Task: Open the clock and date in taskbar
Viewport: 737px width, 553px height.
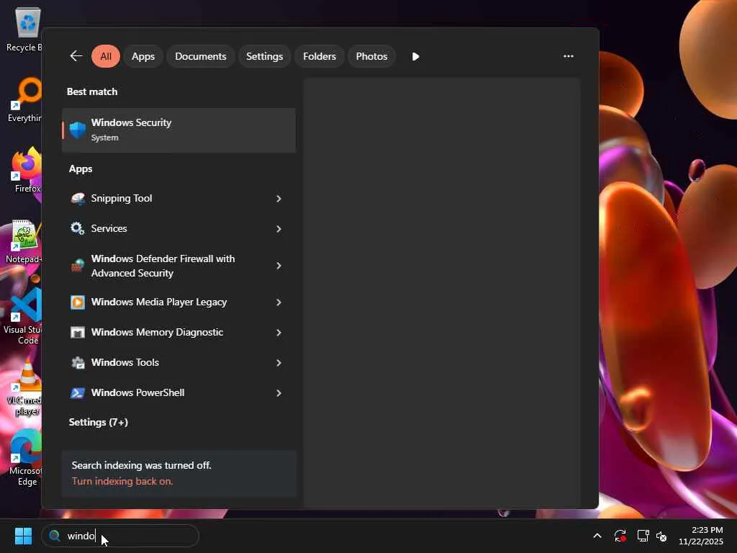Action: (701, 536)
